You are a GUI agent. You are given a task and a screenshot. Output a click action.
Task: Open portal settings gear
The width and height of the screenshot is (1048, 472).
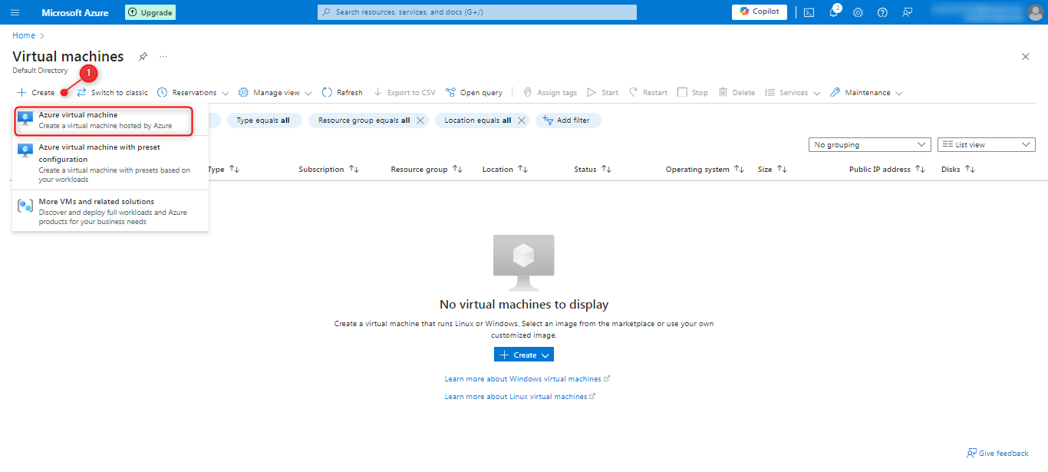(x=858, y=12)
